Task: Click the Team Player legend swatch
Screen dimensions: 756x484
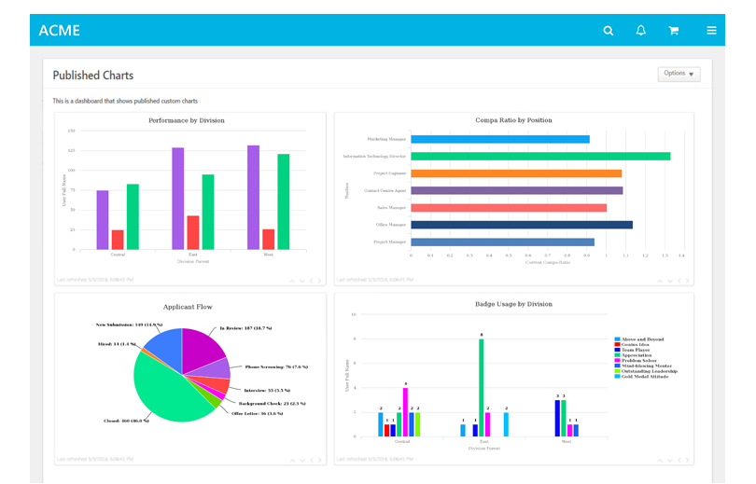Action: tap(617, 350)
